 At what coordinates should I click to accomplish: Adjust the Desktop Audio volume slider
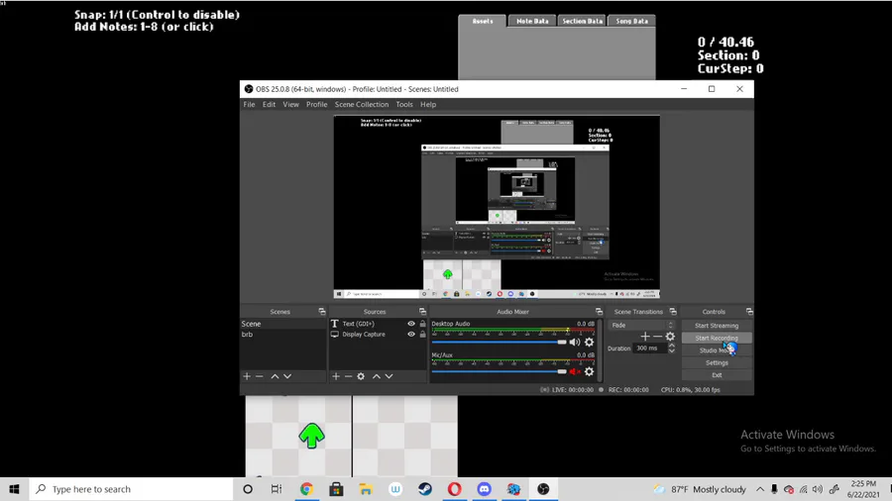499,342
